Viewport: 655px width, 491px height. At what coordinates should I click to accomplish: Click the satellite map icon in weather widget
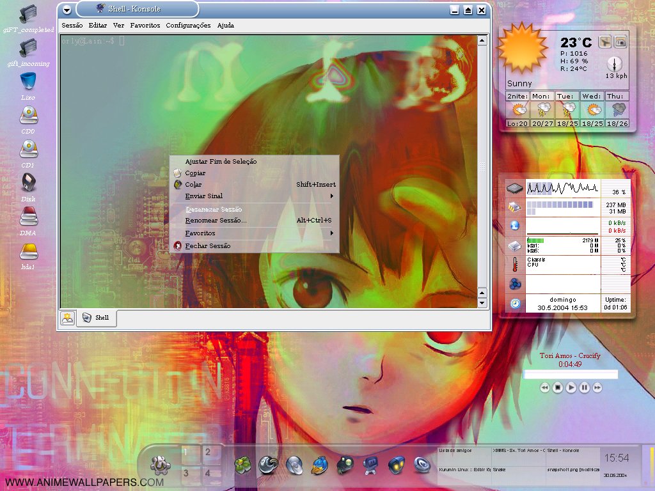(x=605, y=42)
